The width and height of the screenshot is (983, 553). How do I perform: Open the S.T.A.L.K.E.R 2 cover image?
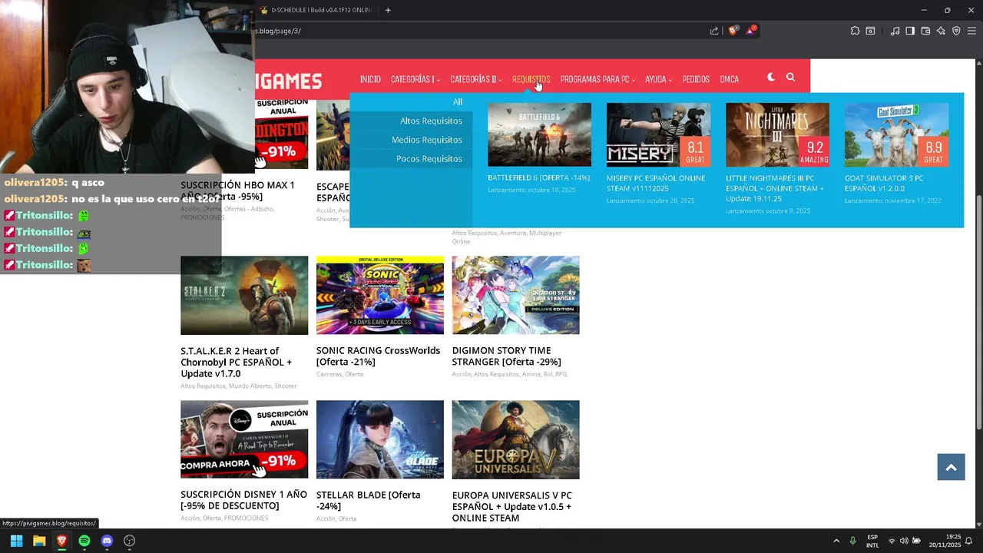(244, 296)
